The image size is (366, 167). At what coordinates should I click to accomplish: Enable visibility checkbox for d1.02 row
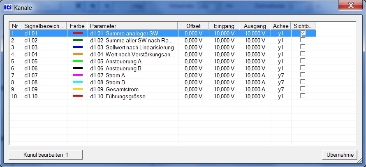[x=303, y=40]
